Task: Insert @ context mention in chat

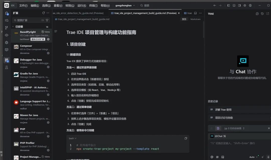Action: [212, 157]
